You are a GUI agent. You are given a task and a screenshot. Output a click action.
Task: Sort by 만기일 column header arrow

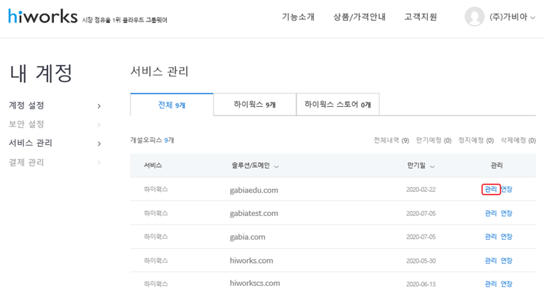[x=432, y=167]
